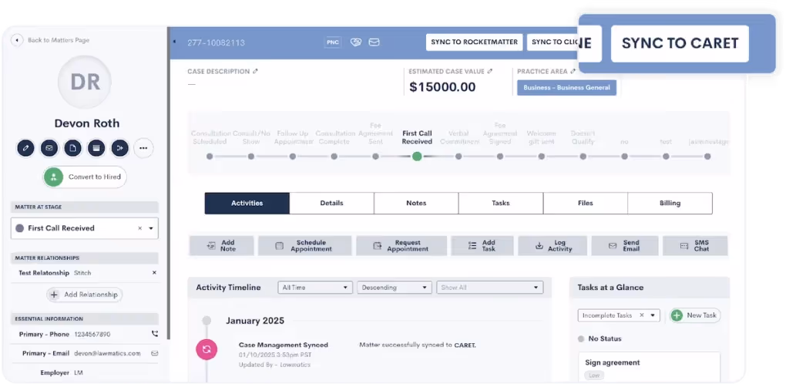
Task: Click the DR avatar circle
Action: coord(85,82)
